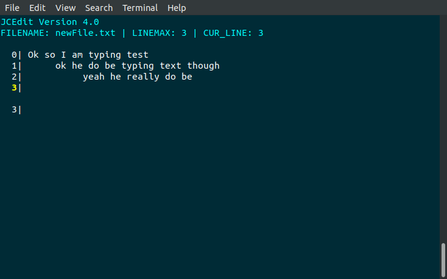This screenshot has width=447, height=279.
Task: Click line number 2 in the gutter
Action: pyautogui.click(x=14, y=77)
